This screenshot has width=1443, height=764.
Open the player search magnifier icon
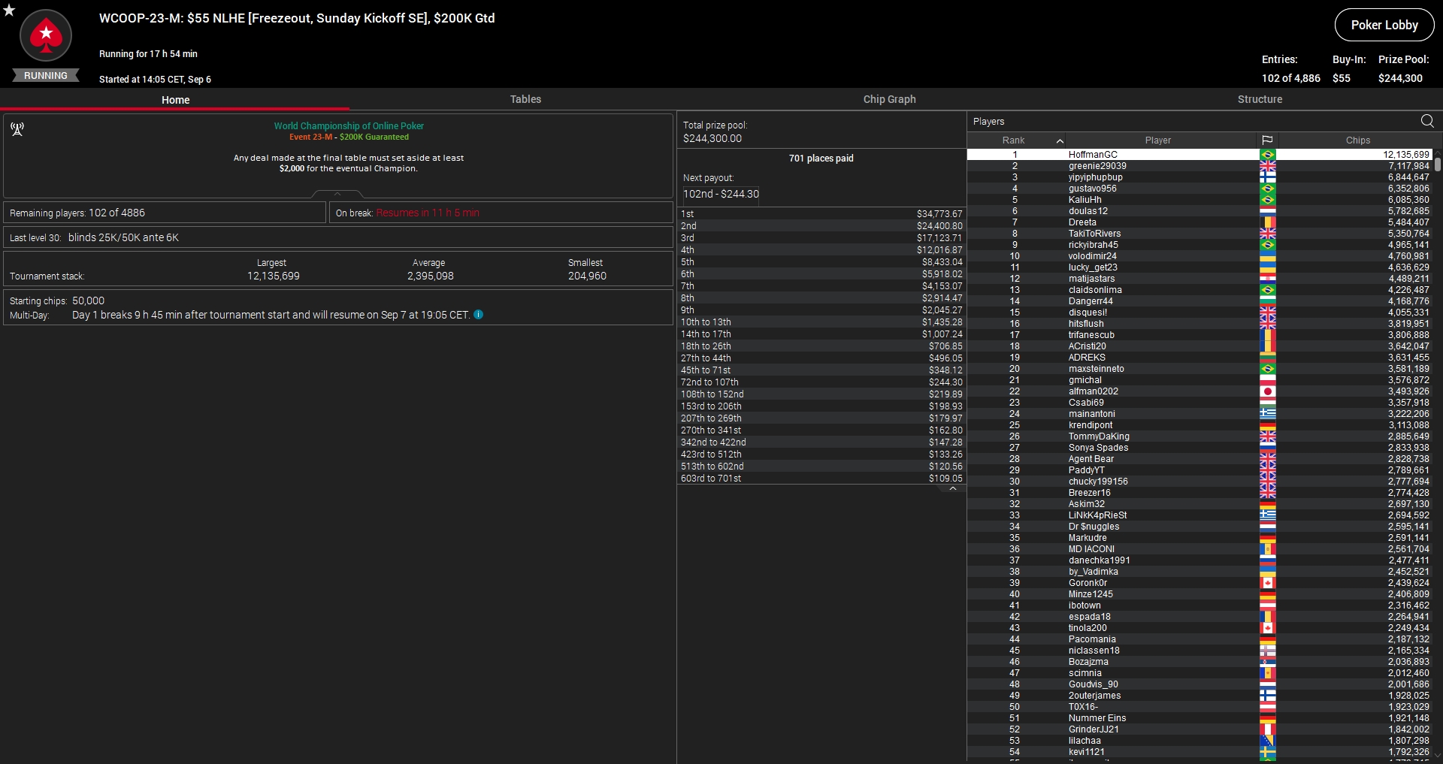(x=1427, y=121)
